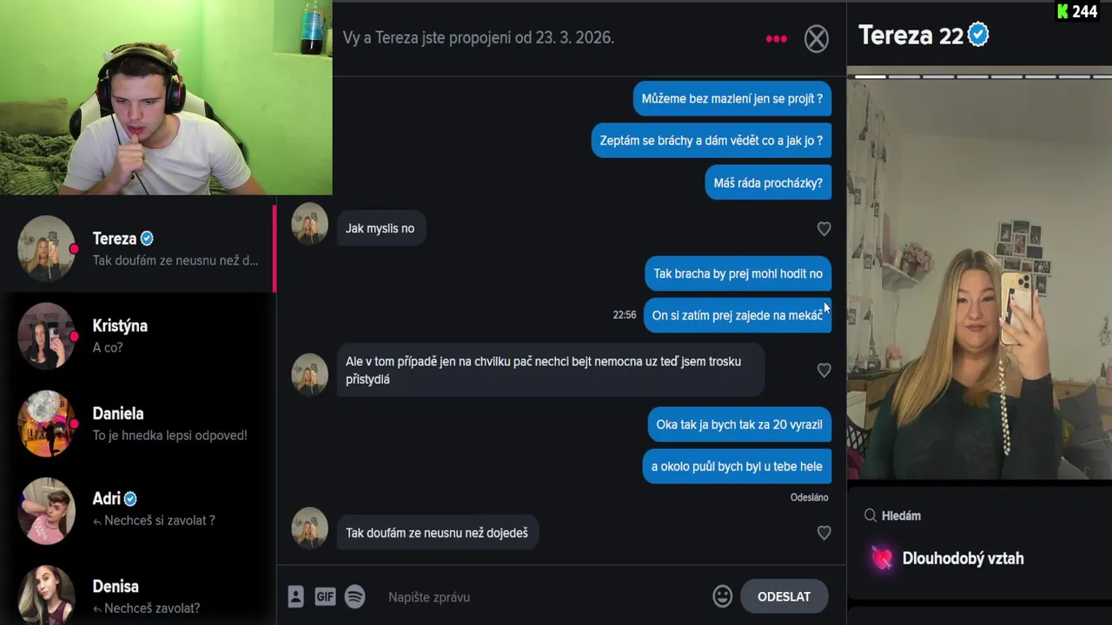Click the Hledám search icon

point(870,516)
